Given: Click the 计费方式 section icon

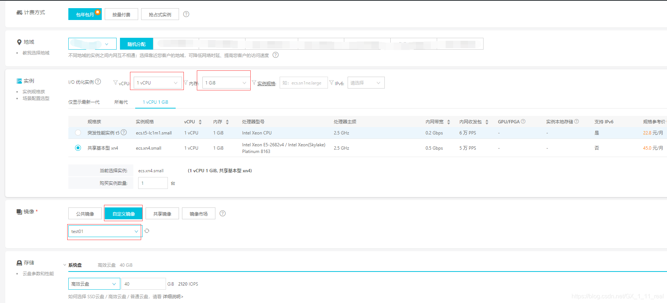Looking at the screenshot, I should tap(19, 13).
